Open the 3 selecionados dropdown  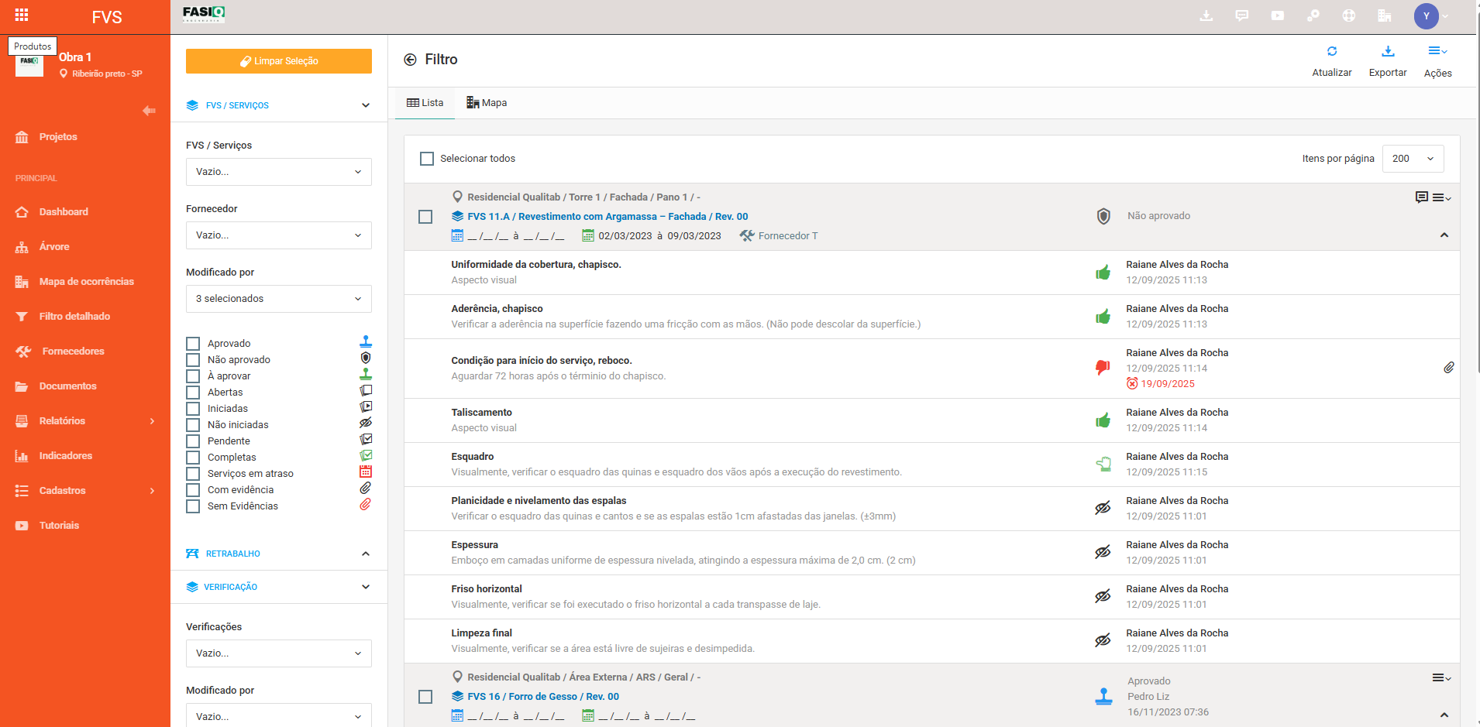[279, 299]
